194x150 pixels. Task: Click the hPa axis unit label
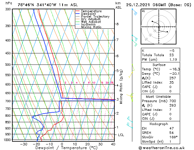9,3
